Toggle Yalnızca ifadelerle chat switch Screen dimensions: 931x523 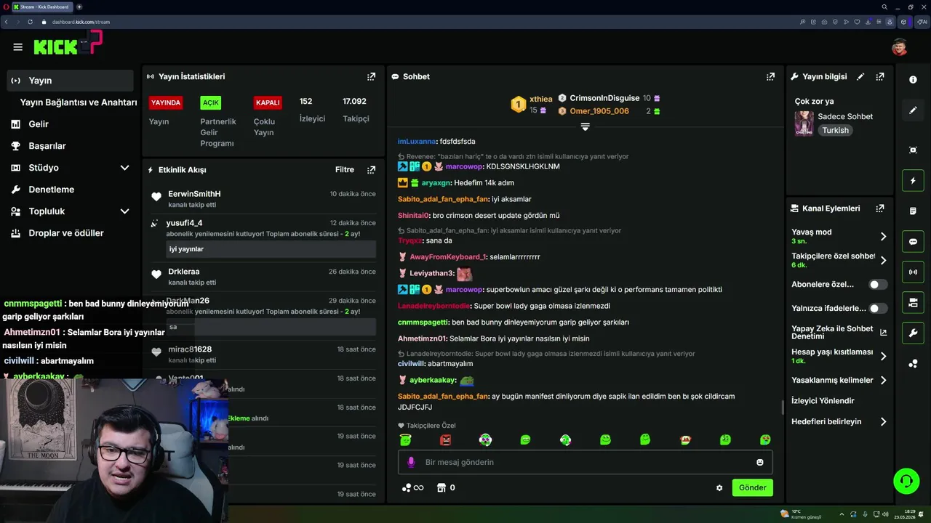[878, 309]
